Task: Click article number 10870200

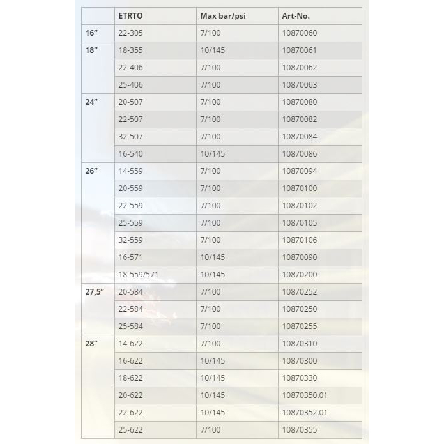Action: (300, 275)
